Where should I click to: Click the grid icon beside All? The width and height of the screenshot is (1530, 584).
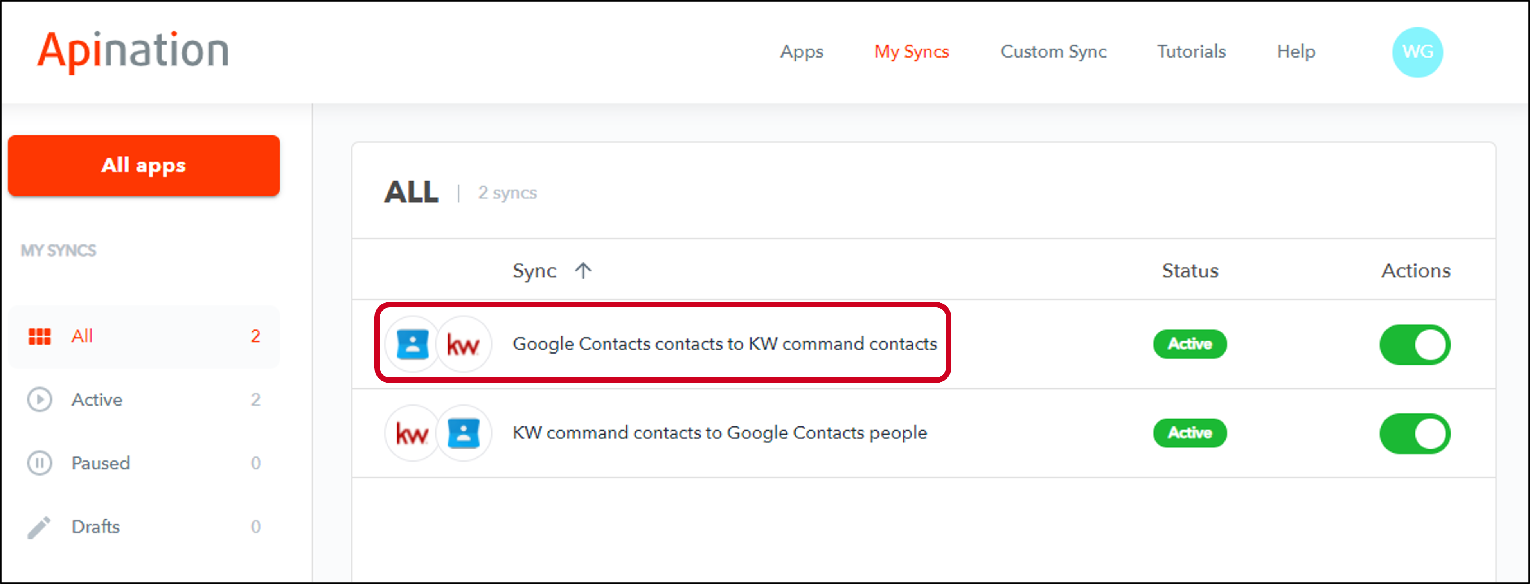(40, 336)
